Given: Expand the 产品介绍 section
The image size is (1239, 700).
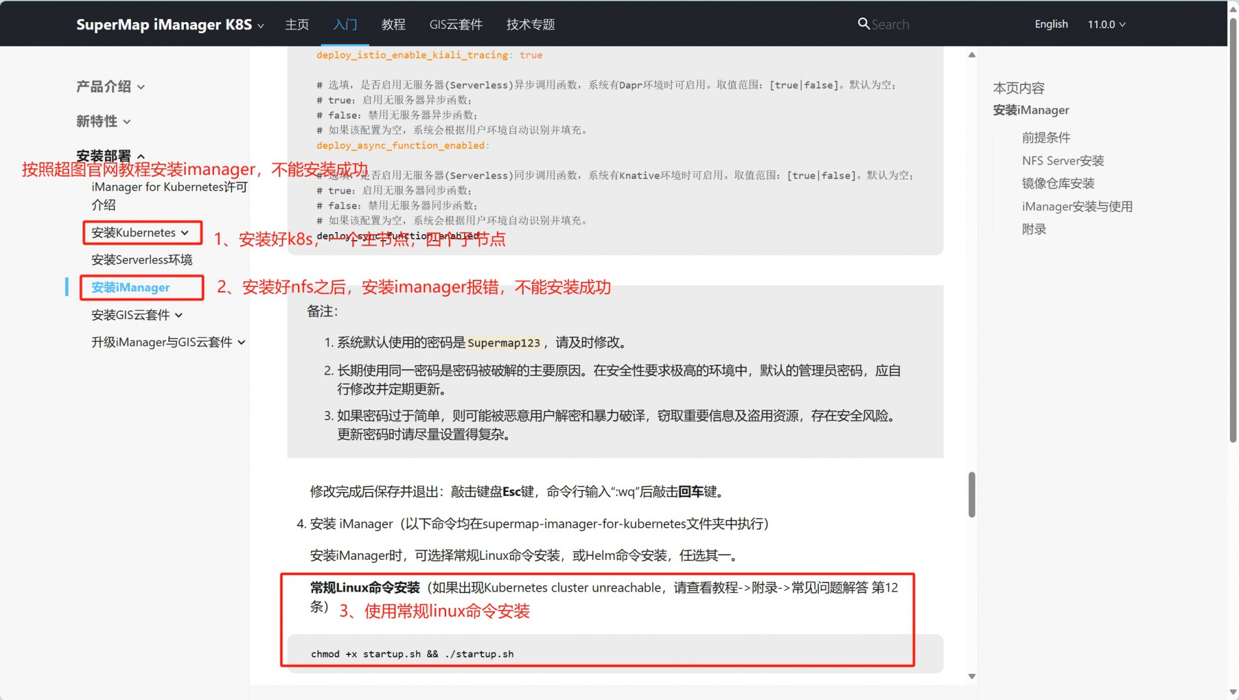Looking at the screenshot, I should pyautogui.click(x=110, y=87).
